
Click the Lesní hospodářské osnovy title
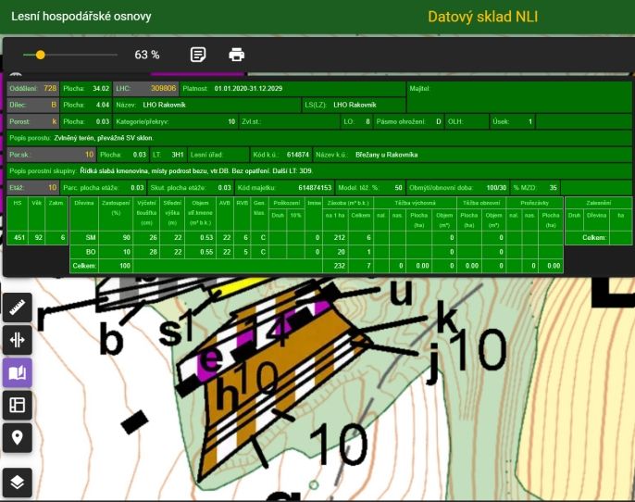(x=81, y=16)
